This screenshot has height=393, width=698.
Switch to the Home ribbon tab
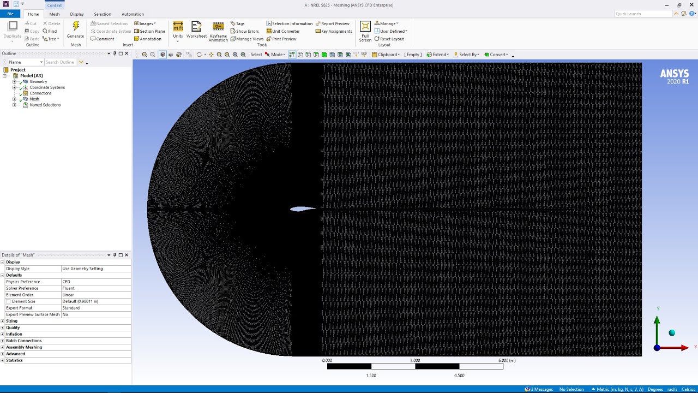(x=33, y=14)
